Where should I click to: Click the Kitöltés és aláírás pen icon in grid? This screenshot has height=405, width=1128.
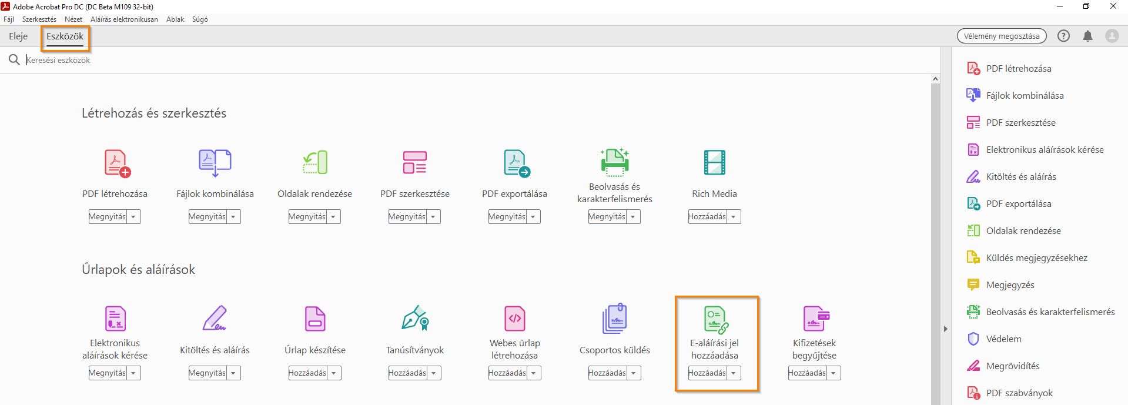[x=215, y=319]
